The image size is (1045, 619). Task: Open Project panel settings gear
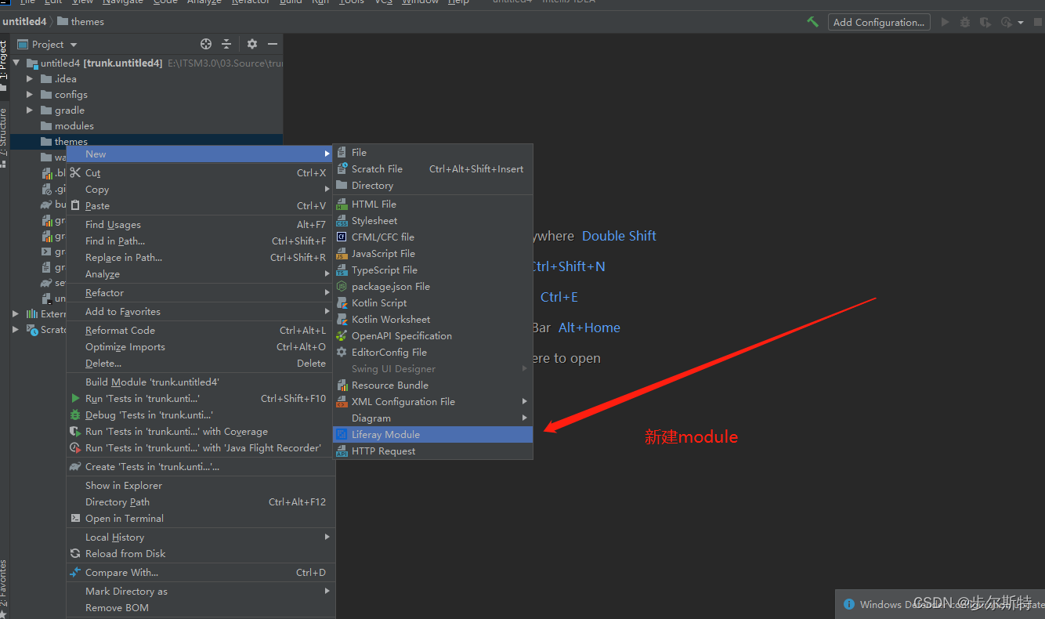coord(252,44)
